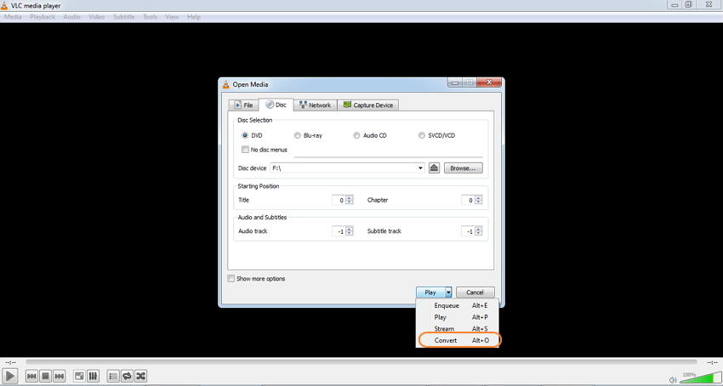Show the playlist icon
This screenshot has height=386, width=723.
113,377
